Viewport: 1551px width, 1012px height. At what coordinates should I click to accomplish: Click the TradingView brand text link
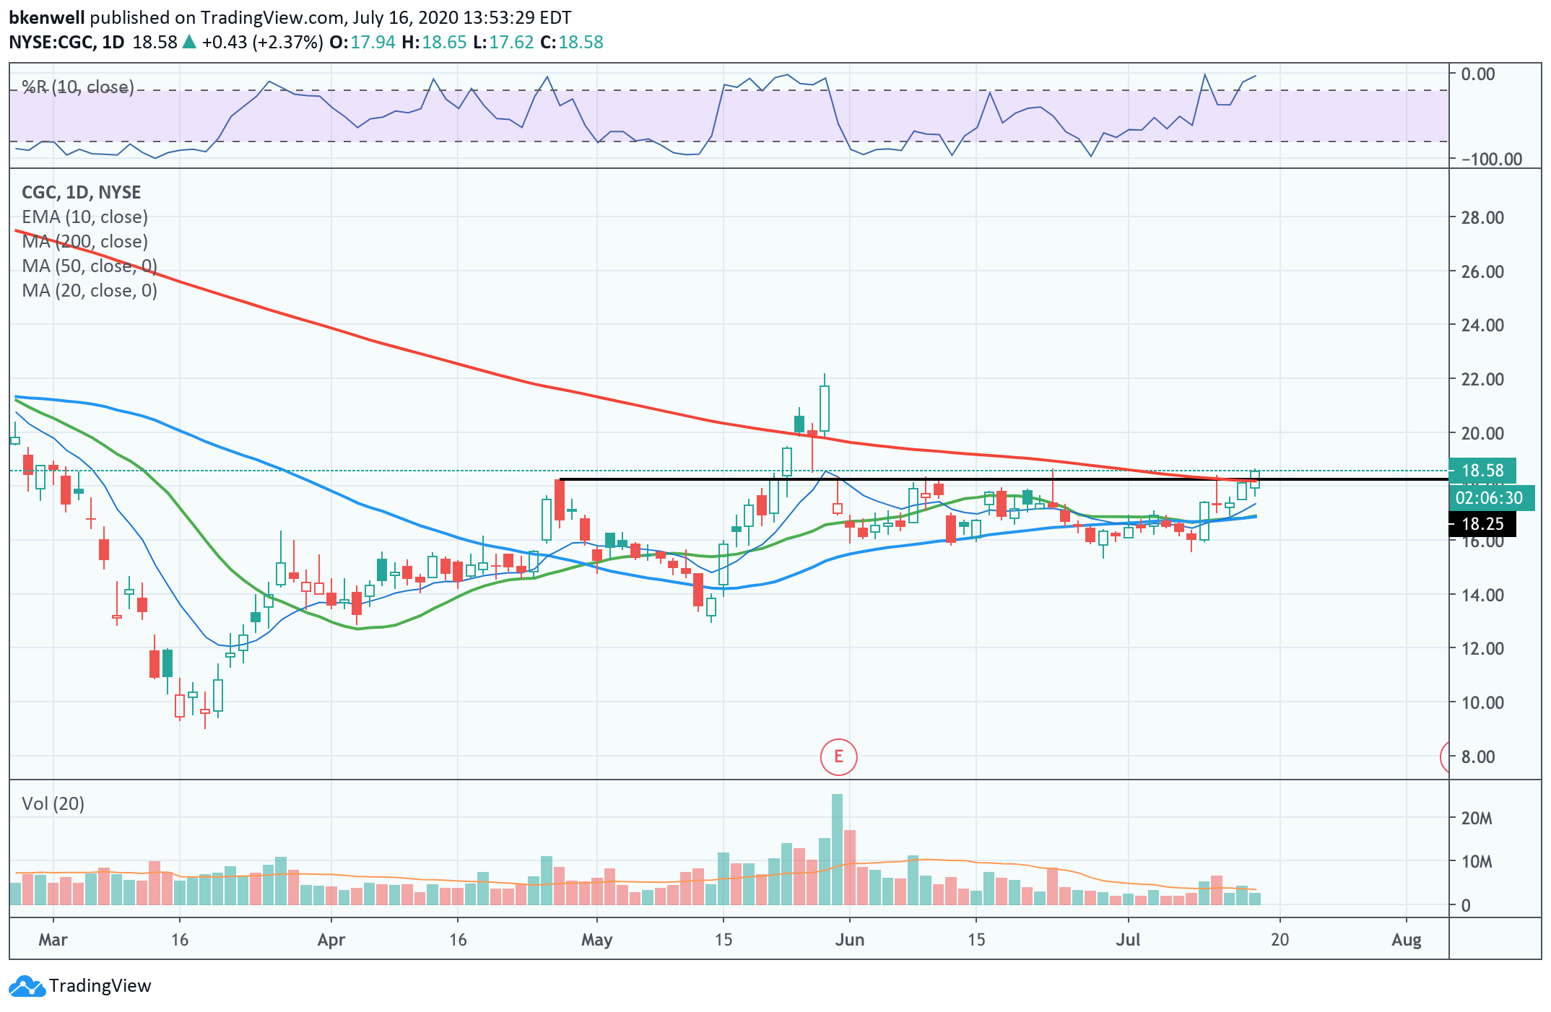pyautogui.click(x=100, y=986)
